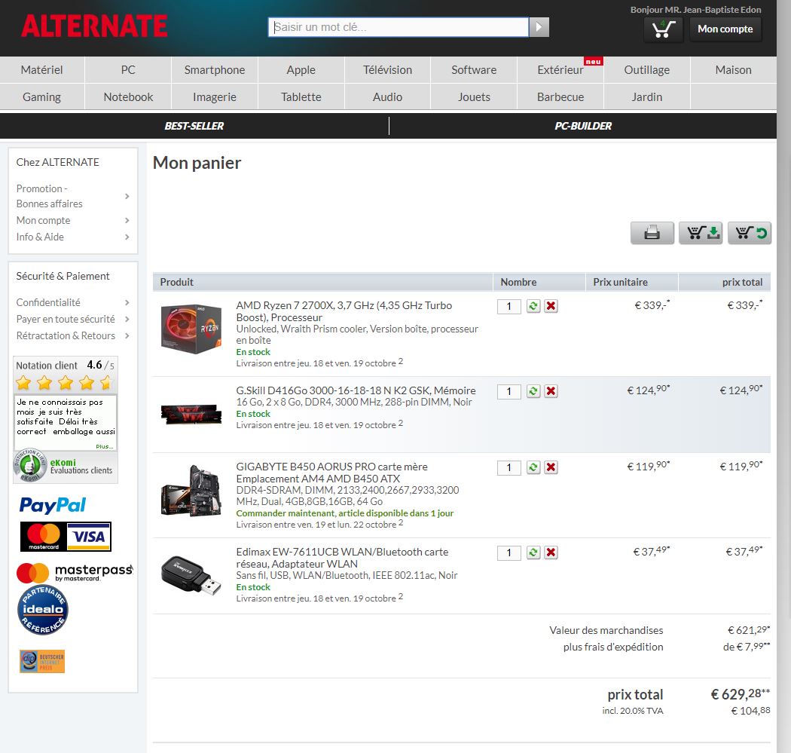Focus the keyword search field
The image size is (791, 753).
(399, 27)
